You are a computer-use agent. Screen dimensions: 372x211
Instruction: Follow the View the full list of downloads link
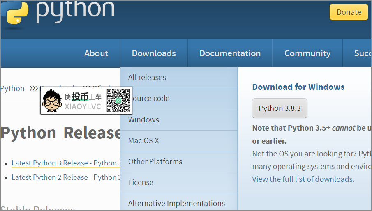[303, 179]
